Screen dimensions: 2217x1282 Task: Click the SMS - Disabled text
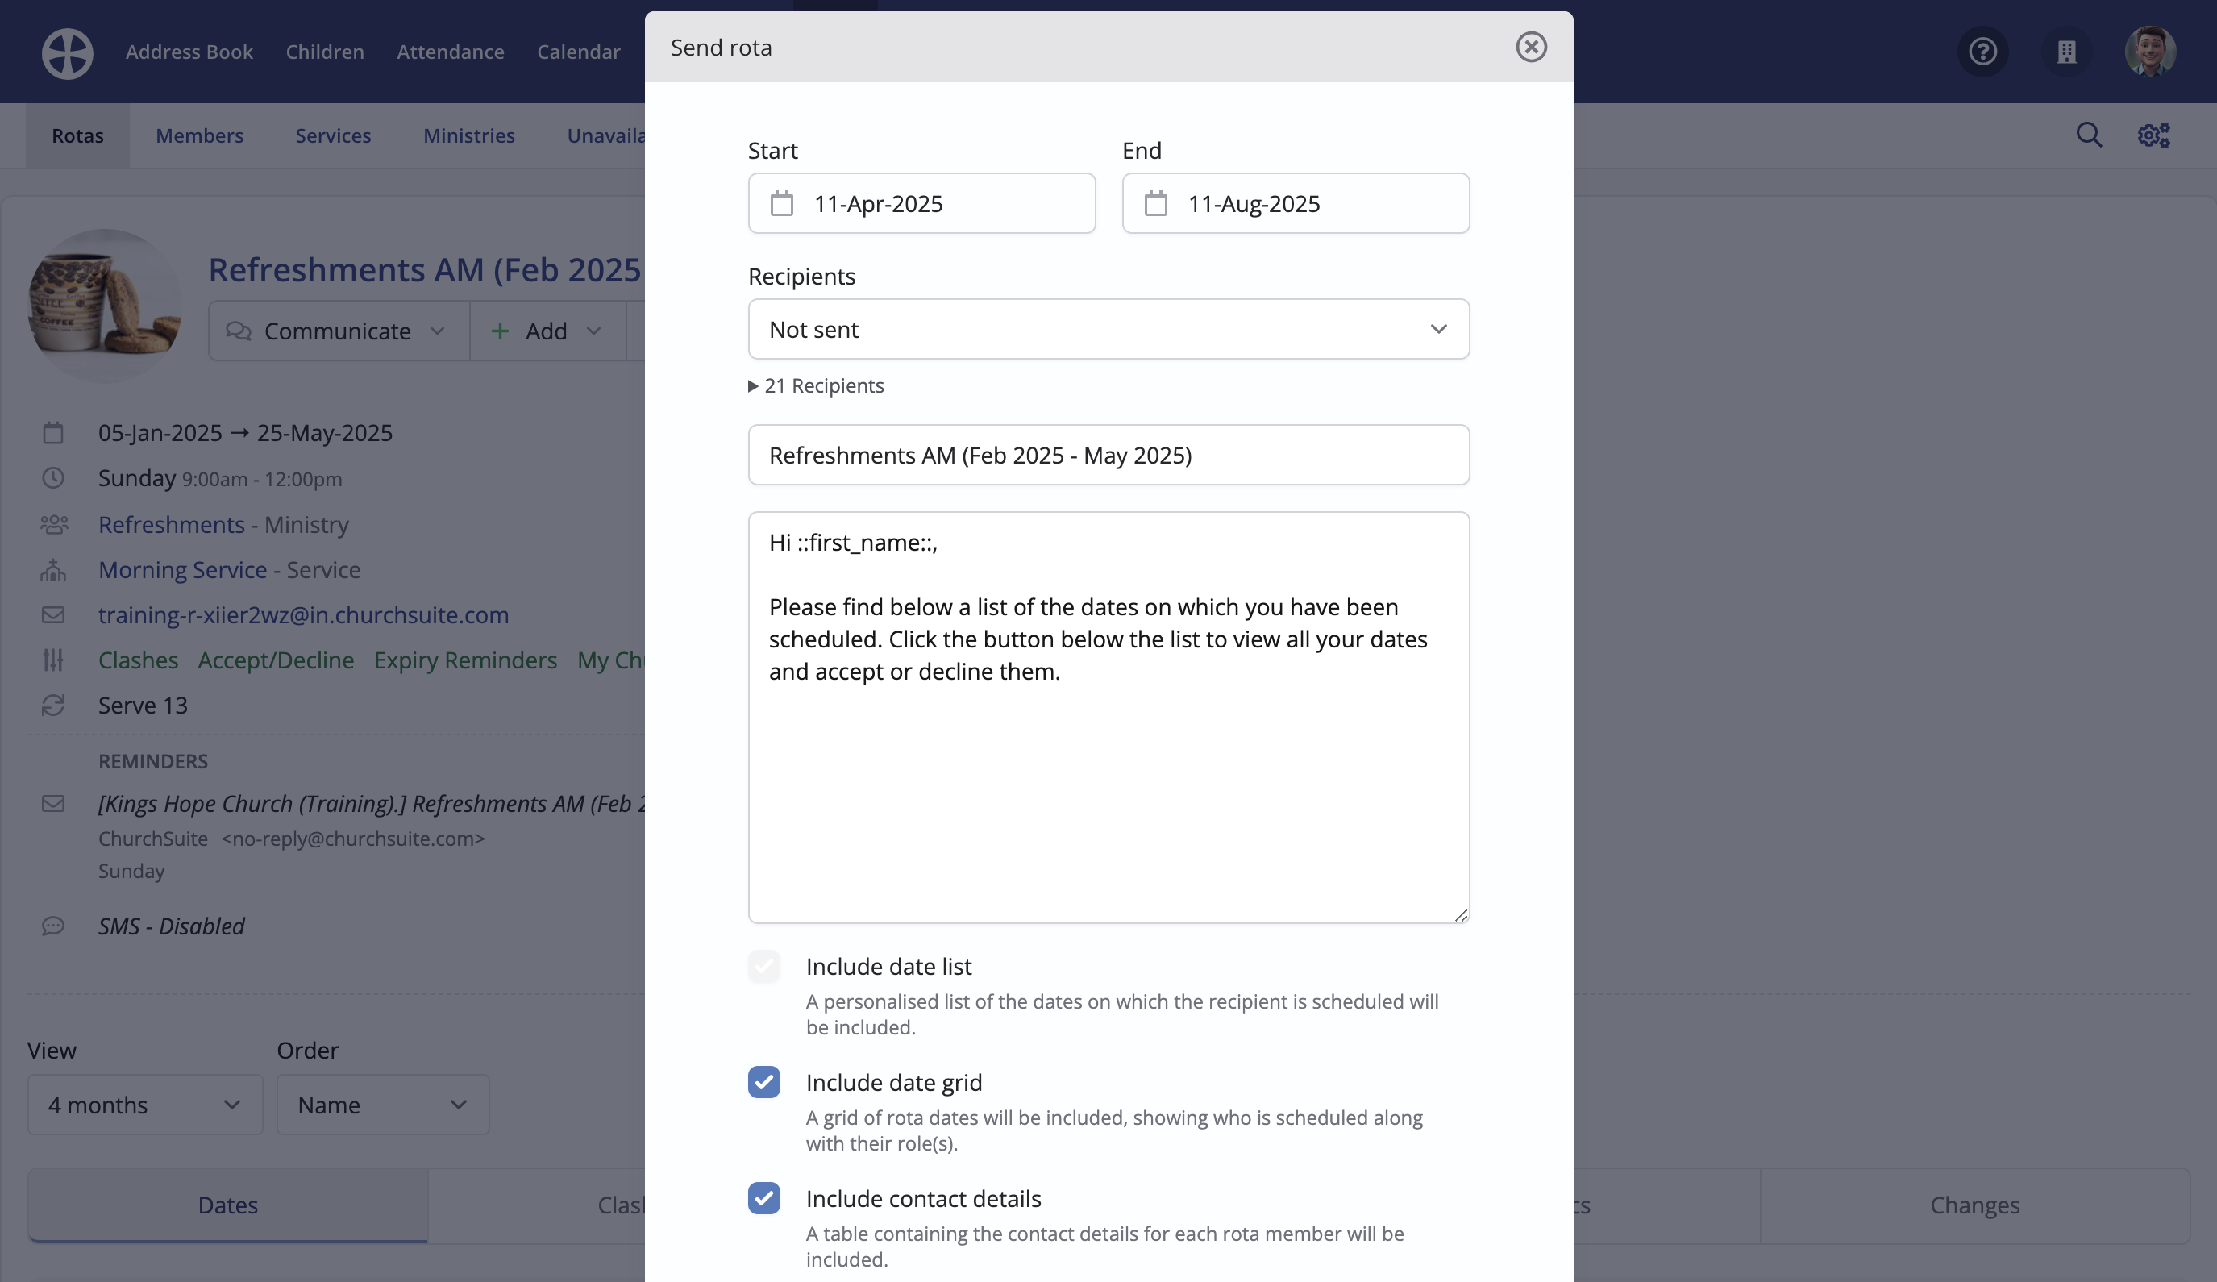(x=172, y=926)
